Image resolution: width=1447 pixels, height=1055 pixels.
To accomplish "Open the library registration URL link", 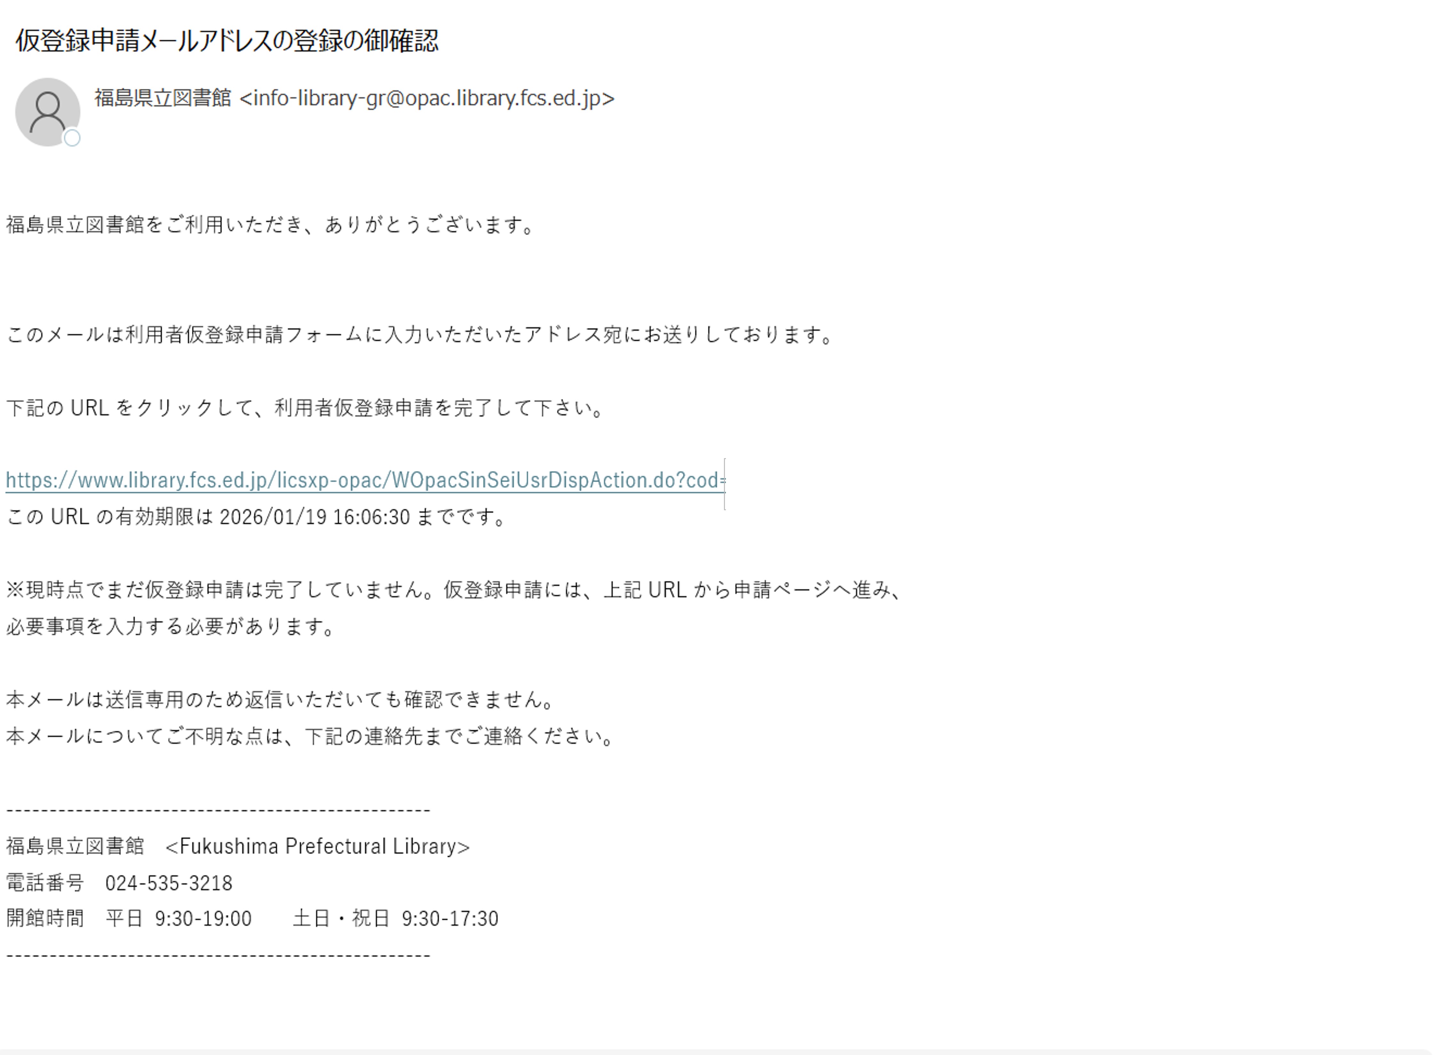I will tap(364, 480).
